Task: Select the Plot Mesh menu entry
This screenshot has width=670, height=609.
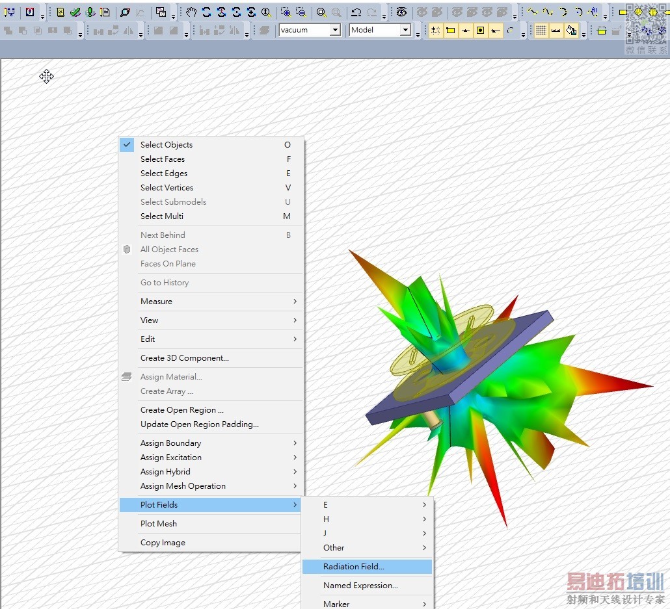Action: pos(211,524)
